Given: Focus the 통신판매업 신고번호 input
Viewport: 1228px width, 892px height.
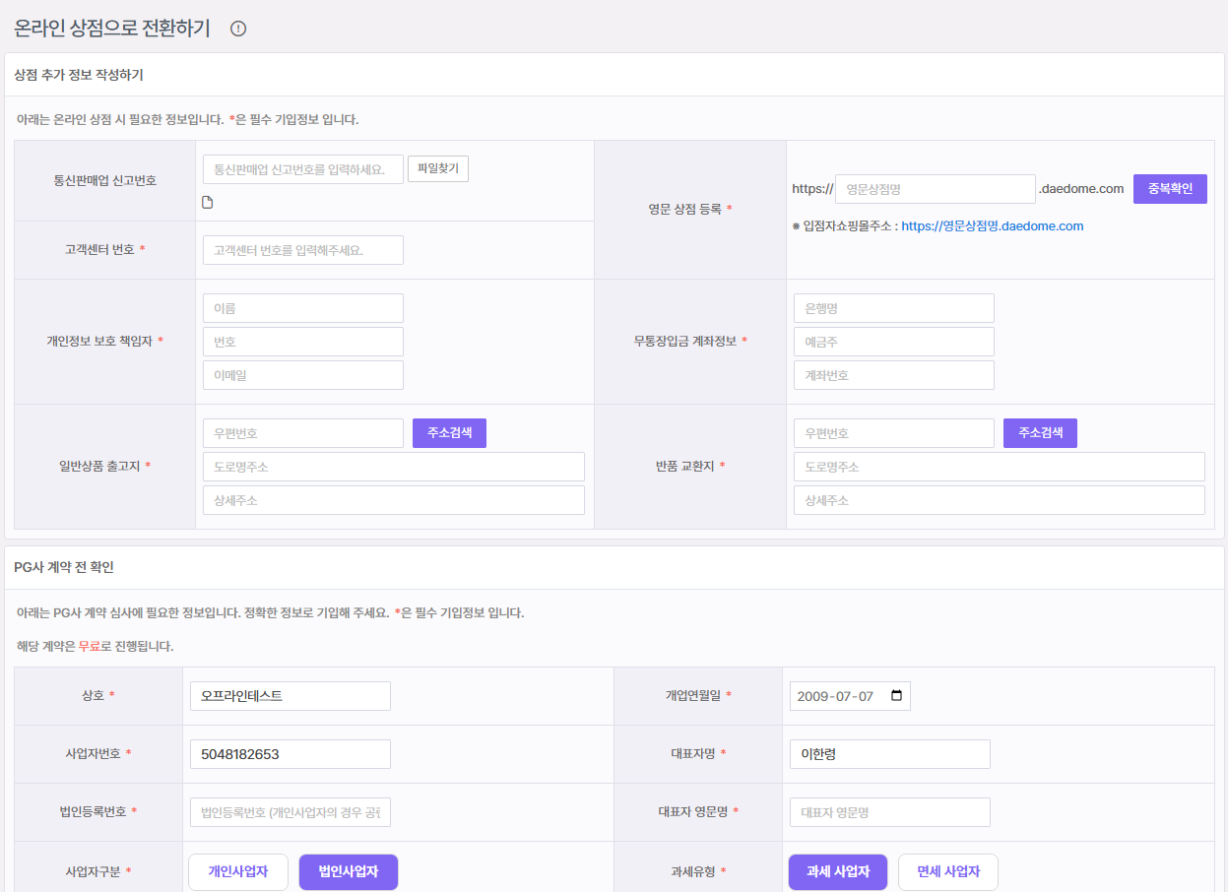Looking at the screenshot, I should [x=303, y=169].
